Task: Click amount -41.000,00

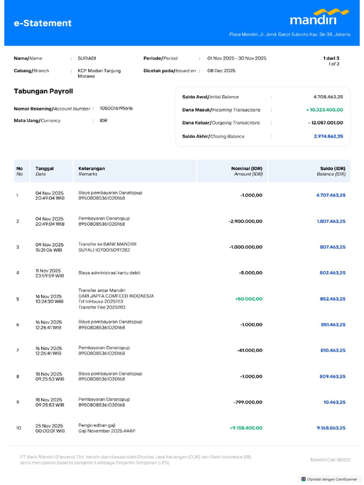Action: coord(249,350)
